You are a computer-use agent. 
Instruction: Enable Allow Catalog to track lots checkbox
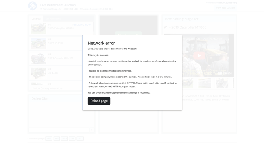32,88
